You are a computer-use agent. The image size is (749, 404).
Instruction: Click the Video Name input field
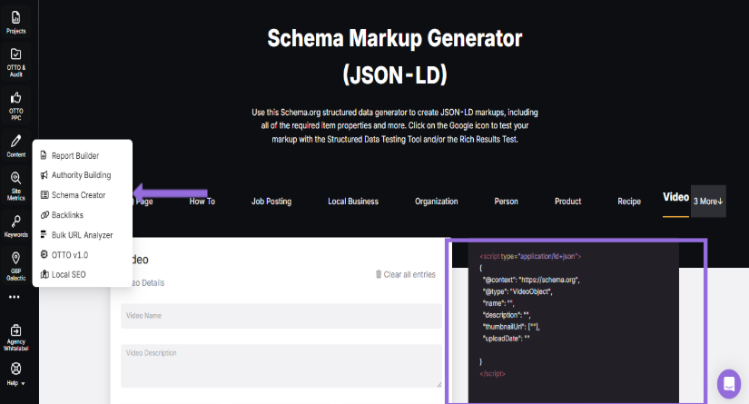pyautogui.click(x=281, y=316)
